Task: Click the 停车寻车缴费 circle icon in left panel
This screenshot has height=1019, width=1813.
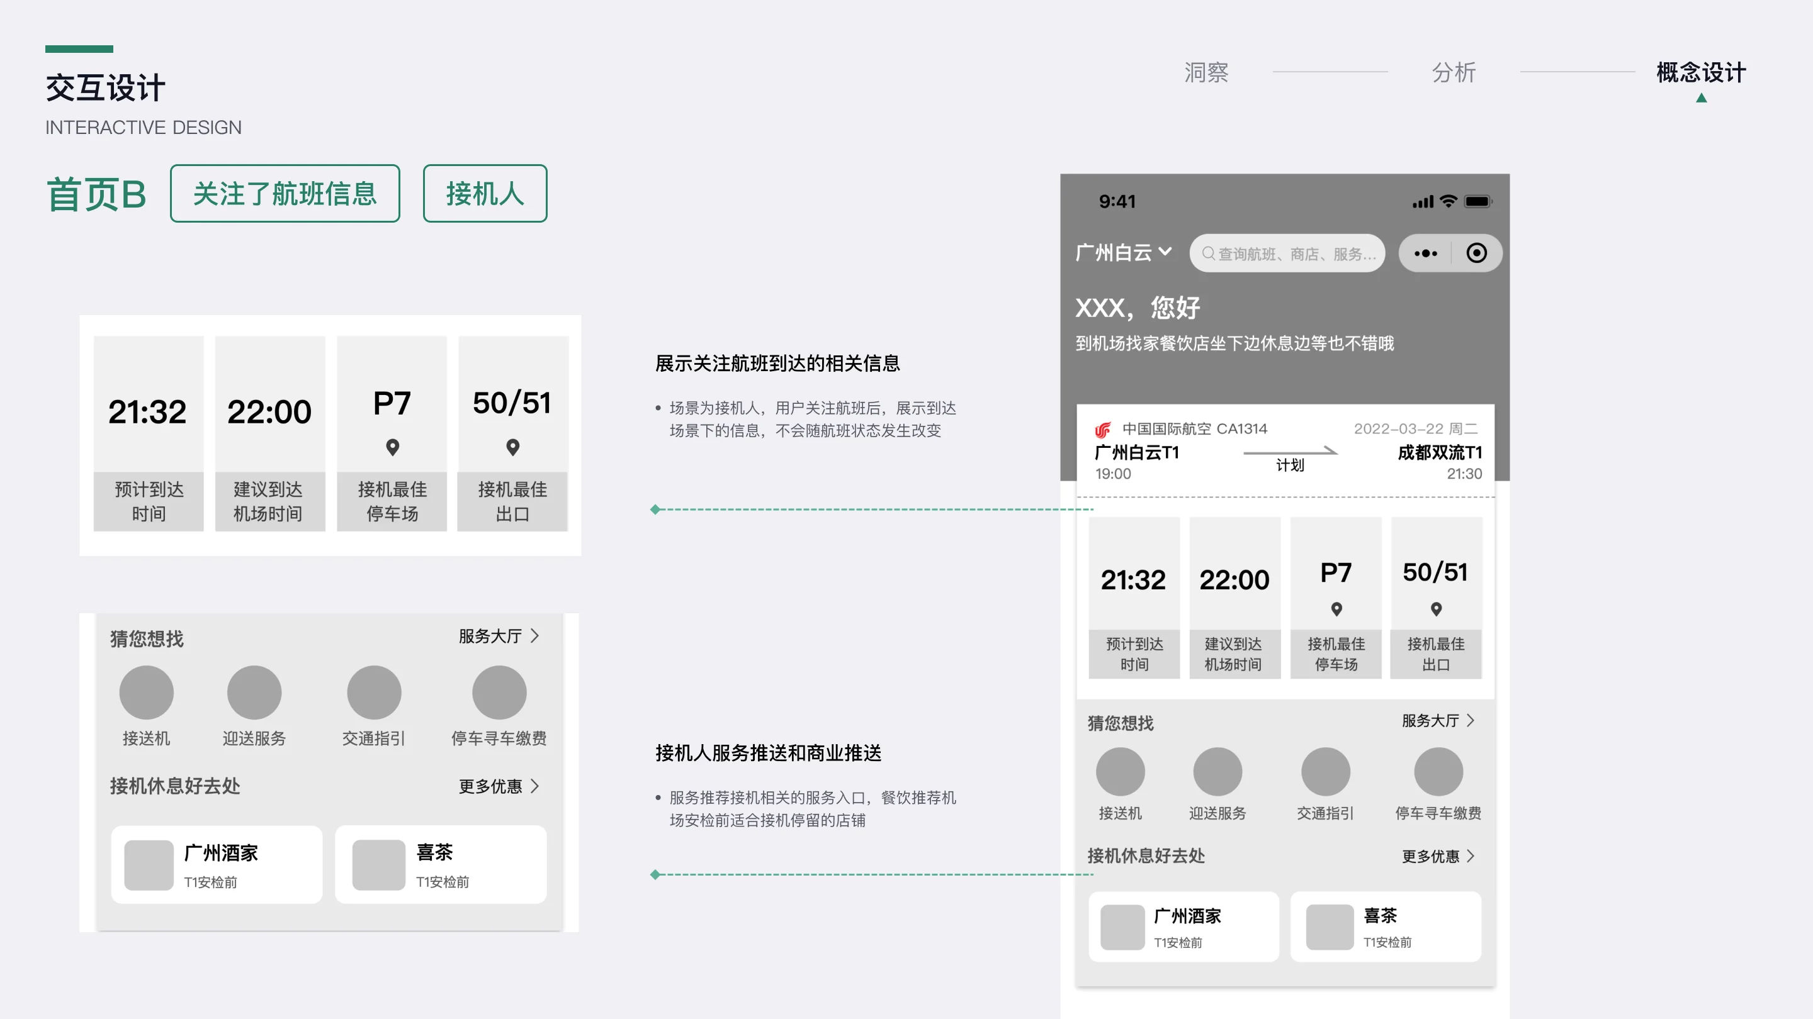Action: point(499,693)
